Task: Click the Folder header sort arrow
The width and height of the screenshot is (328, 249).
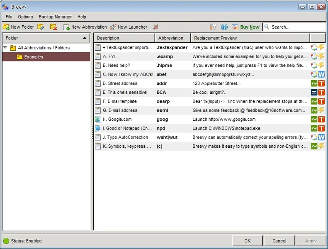Action: click(x=85, y=38)
